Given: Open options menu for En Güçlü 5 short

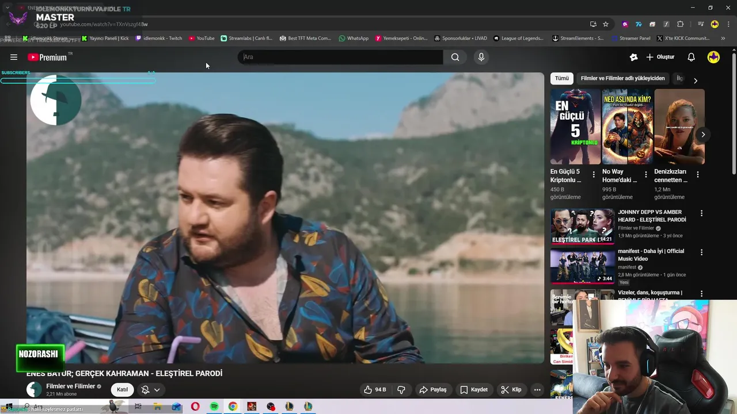Looking at the screenshot, I should point(594,174).
